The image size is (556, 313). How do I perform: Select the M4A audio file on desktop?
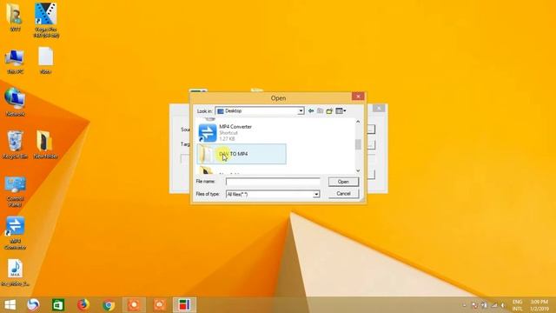point(15,272)
